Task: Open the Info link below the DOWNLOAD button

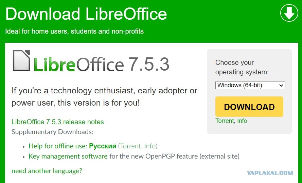Action: (242, 121)
